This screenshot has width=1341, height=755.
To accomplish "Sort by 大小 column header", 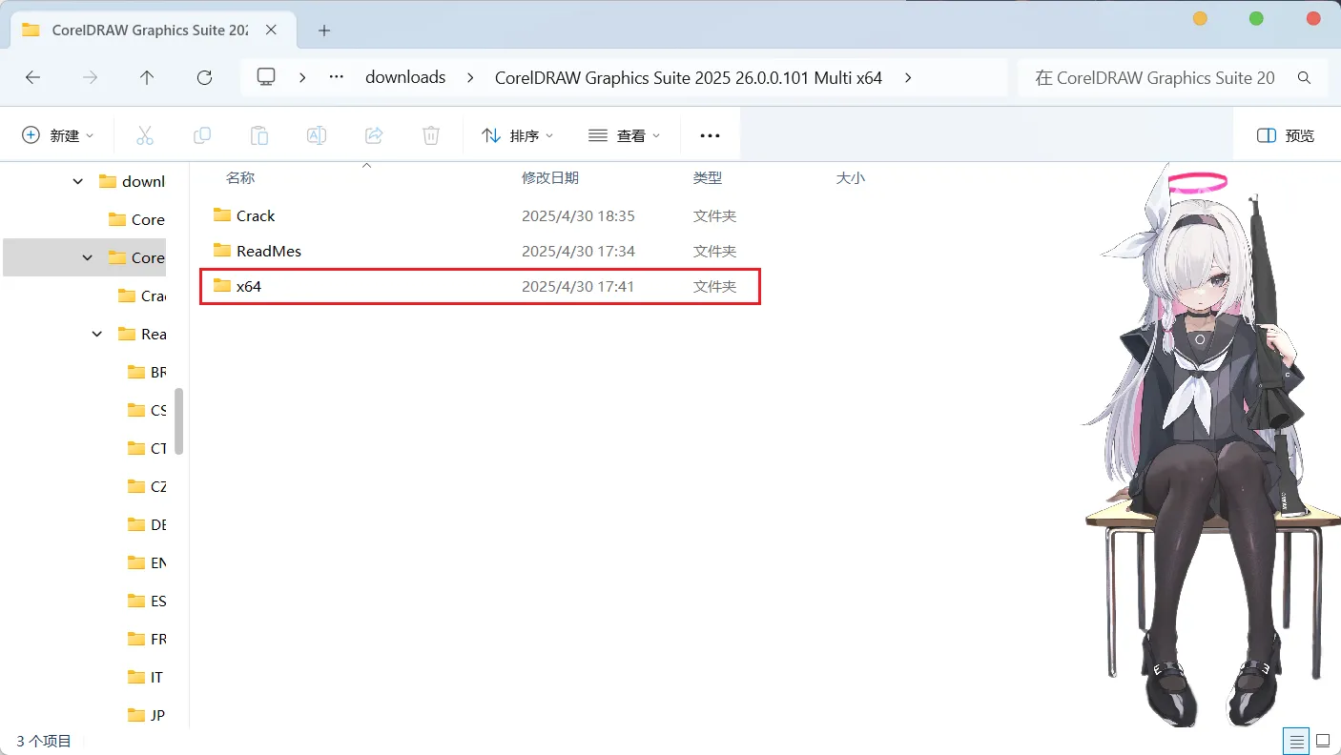I will 851,178.
